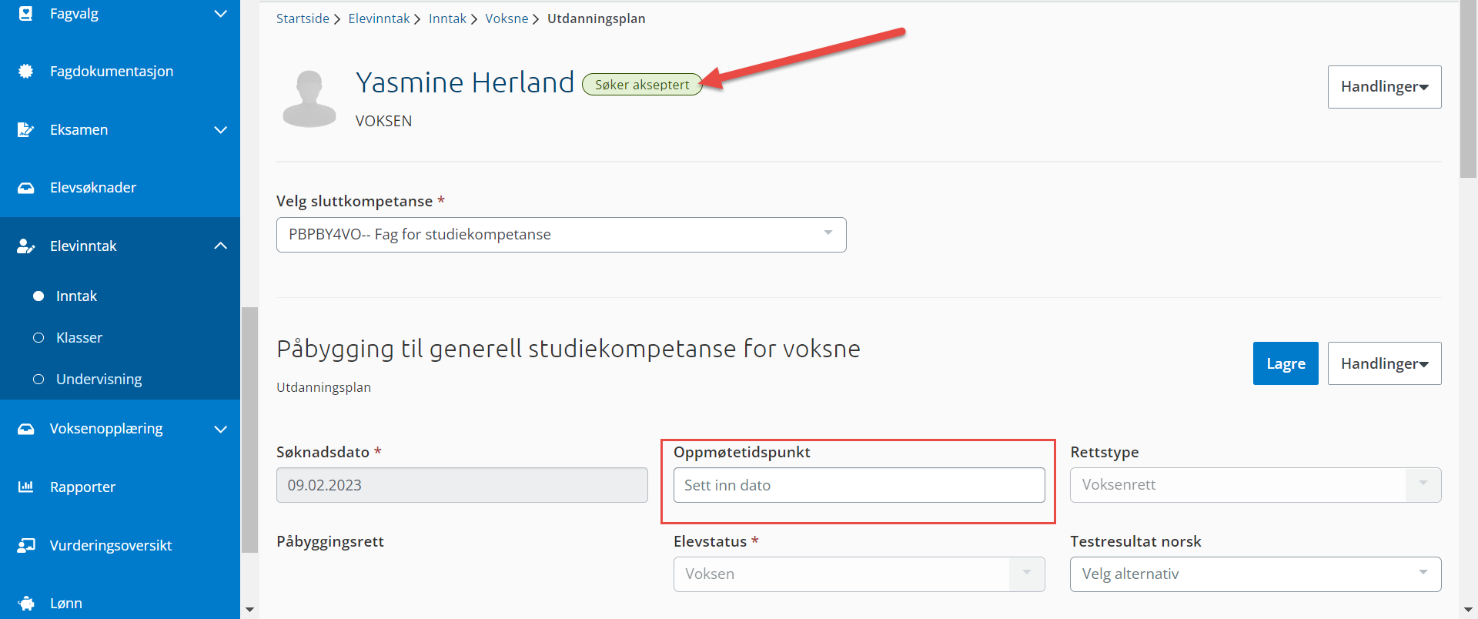Viewport: 1478px width, 619px height.
Task: Expand the Fagvalg menu chevron
Action: (220, 14)
